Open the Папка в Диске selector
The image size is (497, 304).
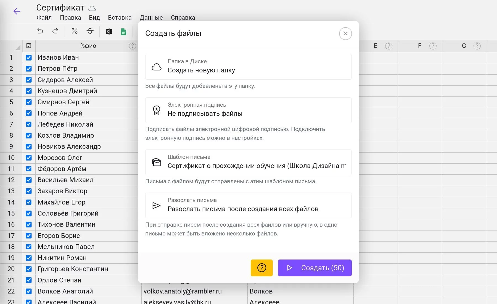pos(248,67)
